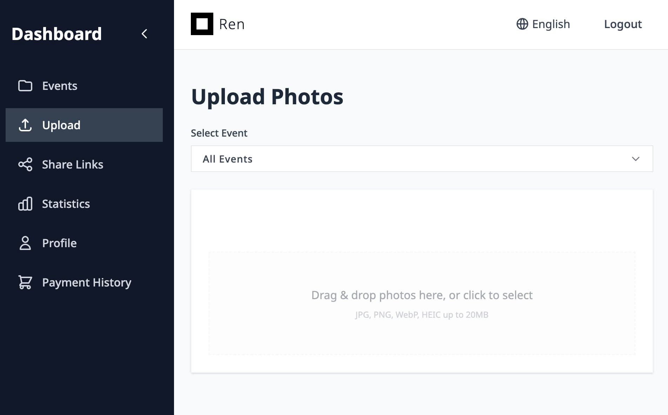This screenshot has width=668, height=415.
Task: Collapse the Dashboard sidebar with chevron
Action: pos(144,34)
